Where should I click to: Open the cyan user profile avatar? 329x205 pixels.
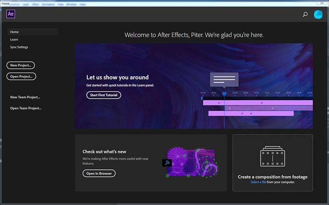[318, 15]
